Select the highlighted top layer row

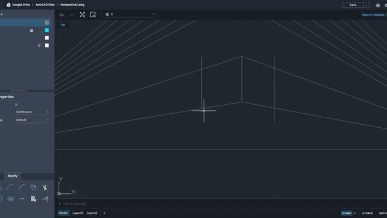pyautogui.click(x=25, y=22)
